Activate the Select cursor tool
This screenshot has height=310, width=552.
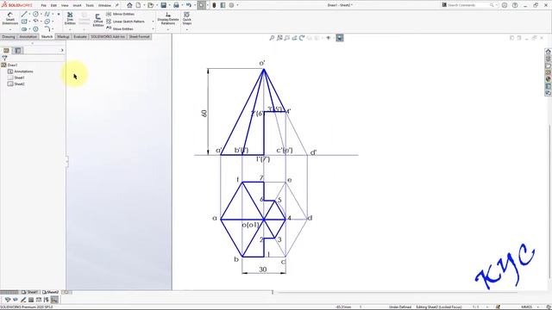202,5
